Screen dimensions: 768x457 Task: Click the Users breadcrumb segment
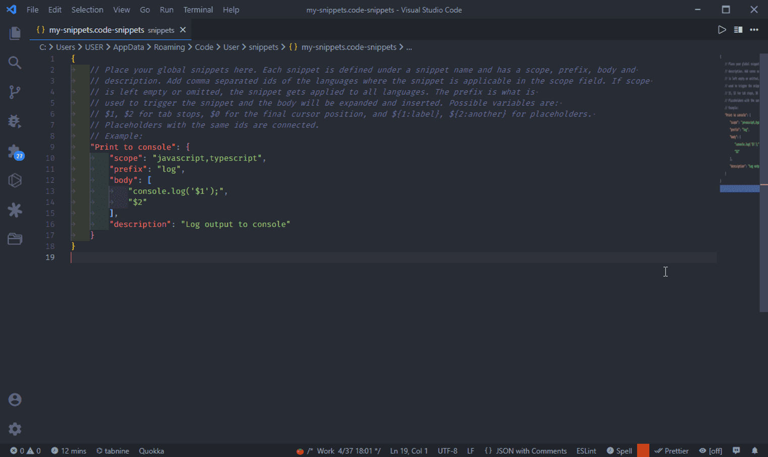pyautogui.click(x=65, y=47)
